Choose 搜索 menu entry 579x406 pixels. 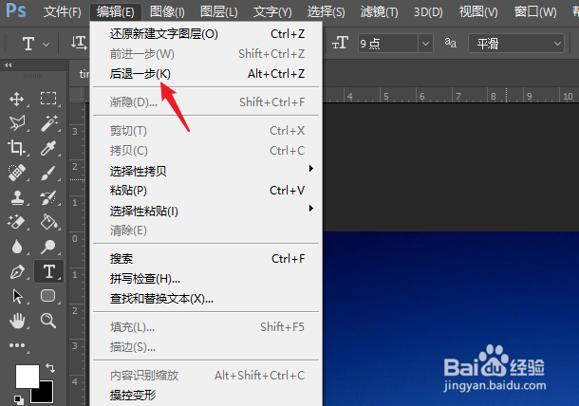pos(206,259)
